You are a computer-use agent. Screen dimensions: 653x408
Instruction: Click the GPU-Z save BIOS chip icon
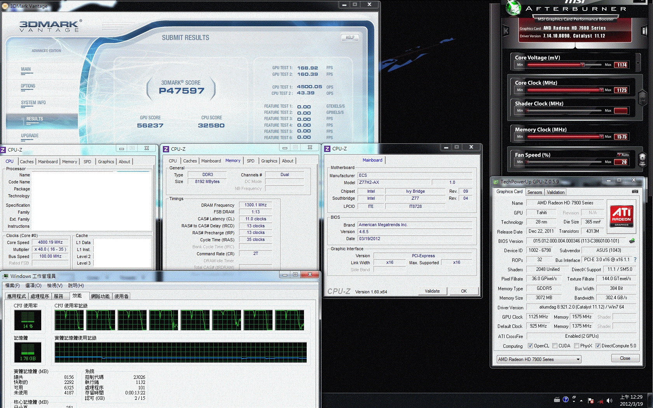click(x=632, y=241)
